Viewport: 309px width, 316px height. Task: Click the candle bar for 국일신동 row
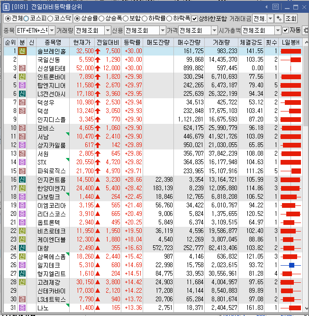[x=291, y=60]
